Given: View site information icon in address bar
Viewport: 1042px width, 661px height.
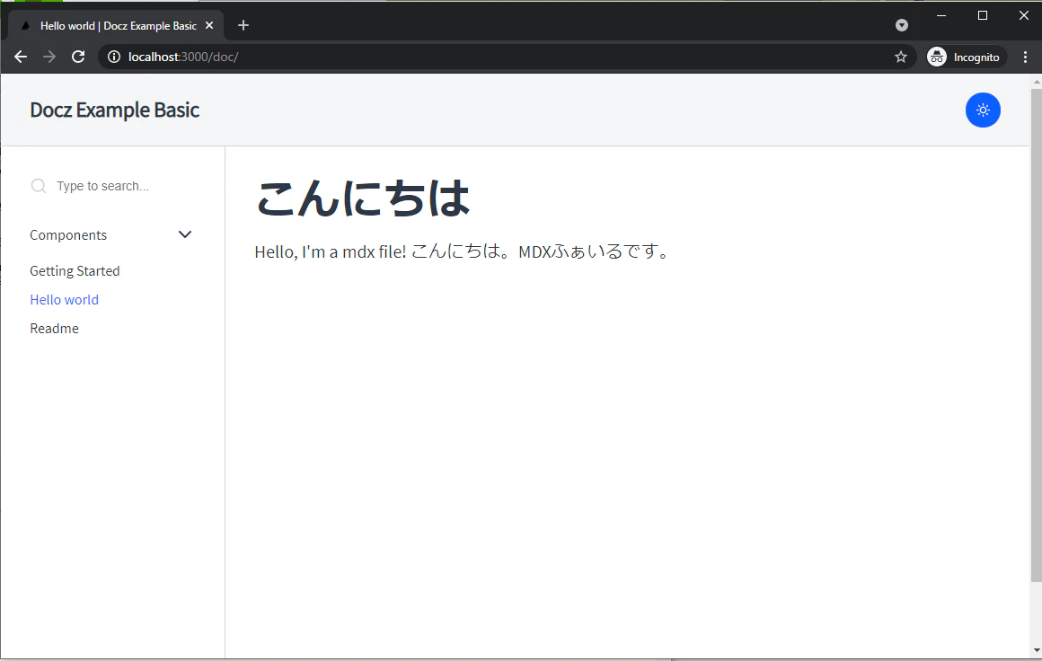Looking at the screenshot, I should pos(114,57).
